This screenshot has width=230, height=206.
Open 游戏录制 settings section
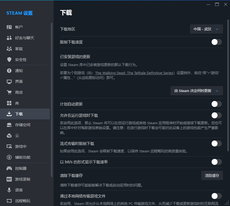[25, 179]
